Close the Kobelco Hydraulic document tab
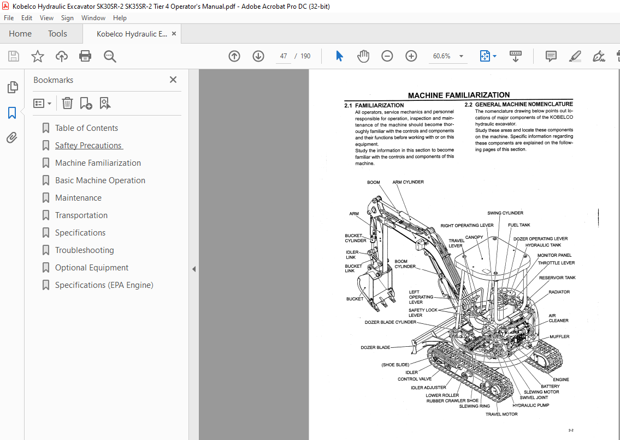620x440 pixels. point(174,34)
